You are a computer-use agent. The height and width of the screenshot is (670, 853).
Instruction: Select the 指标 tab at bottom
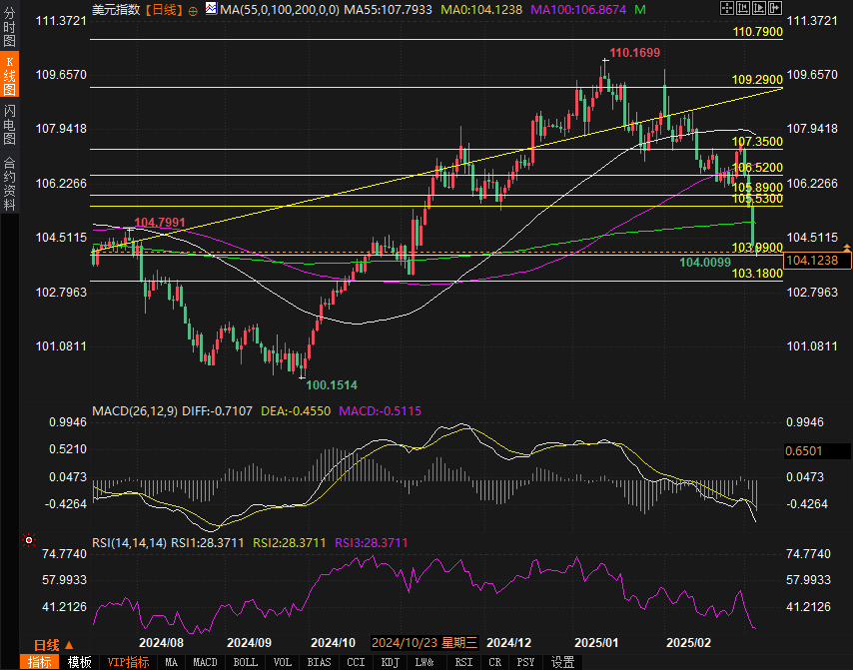tap(39, 662)
